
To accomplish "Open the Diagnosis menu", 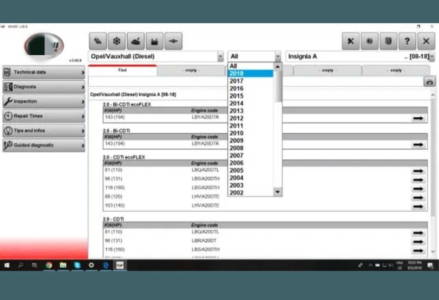I will [x=44, y=87].
